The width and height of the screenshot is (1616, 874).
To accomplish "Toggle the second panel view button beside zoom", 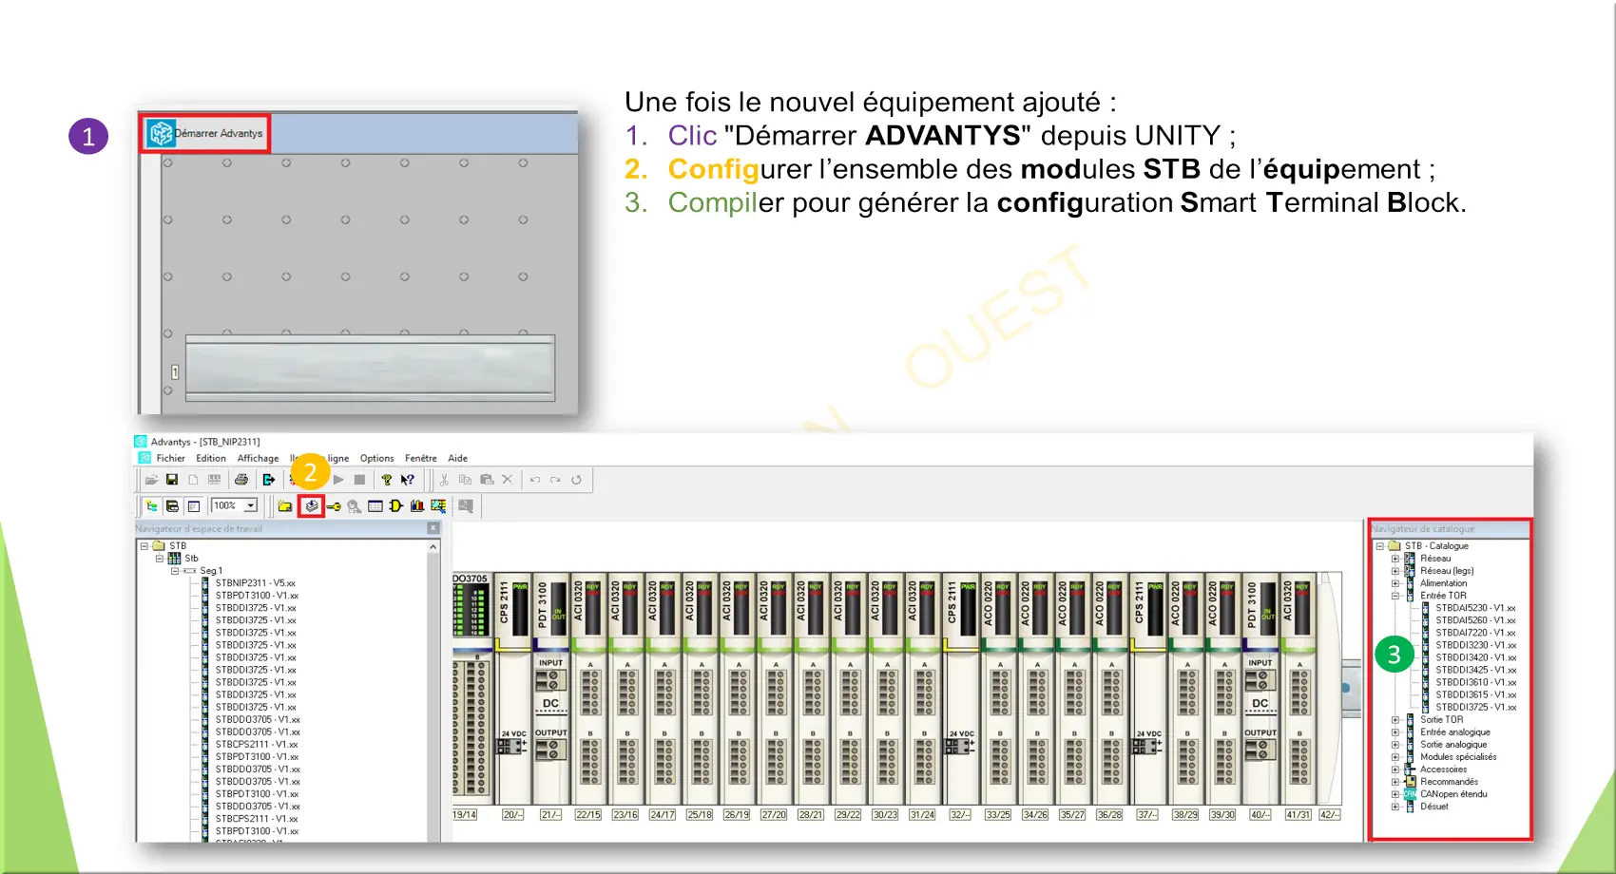I will (172, 506).
